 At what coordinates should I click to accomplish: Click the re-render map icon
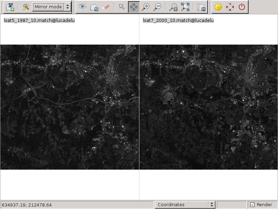(x=94, y=7)
